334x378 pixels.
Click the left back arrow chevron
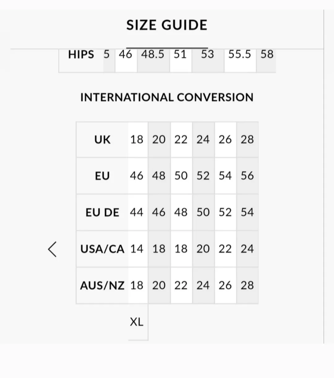tap(53, 249)
